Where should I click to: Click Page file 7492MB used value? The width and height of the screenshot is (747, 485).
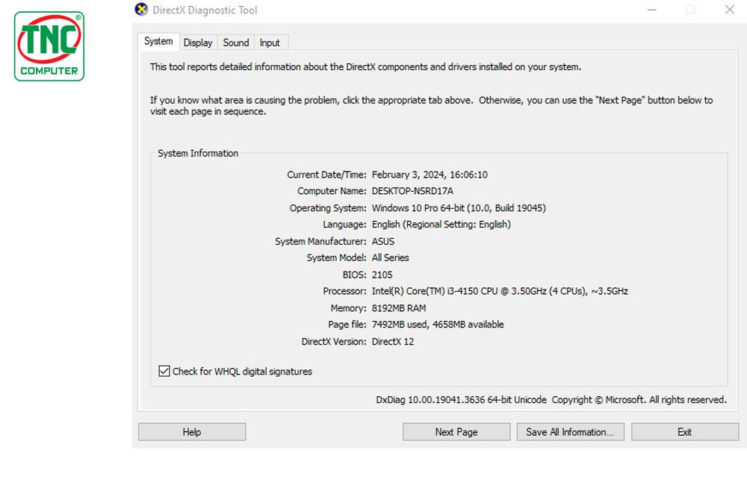click(x=438, y=324)
